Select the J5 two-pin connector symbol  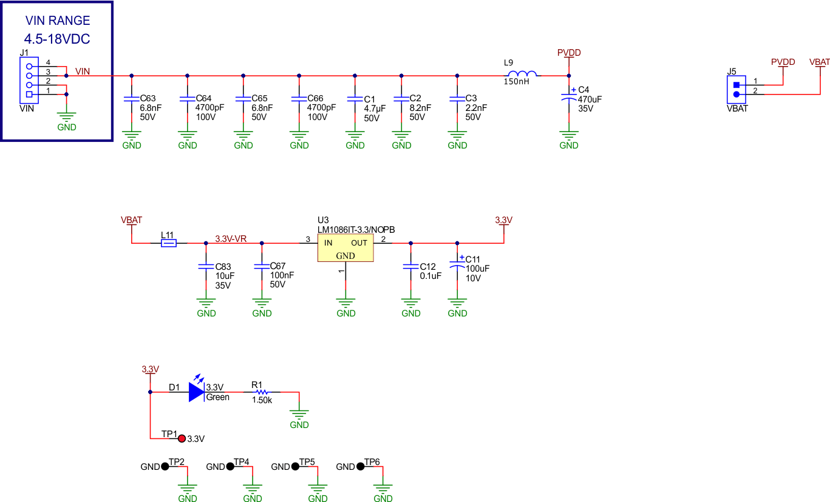point(736,90)
